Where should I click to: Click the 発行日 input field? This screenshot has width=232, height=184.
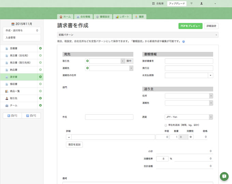(x=189, y=68)
